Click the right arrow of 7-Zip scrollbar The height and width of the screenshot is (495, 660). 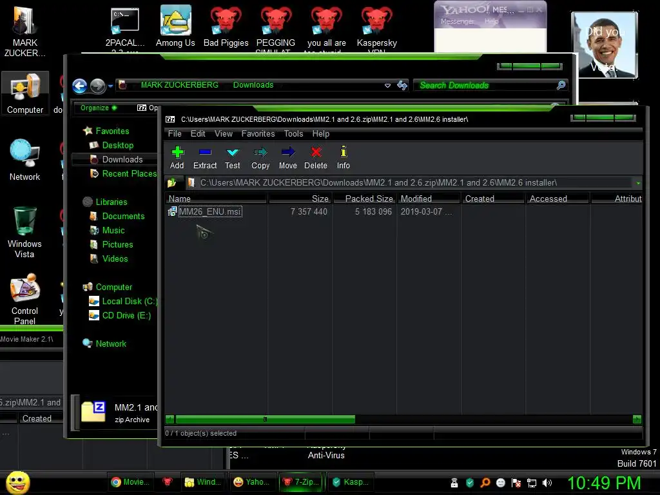click(637, 419)
